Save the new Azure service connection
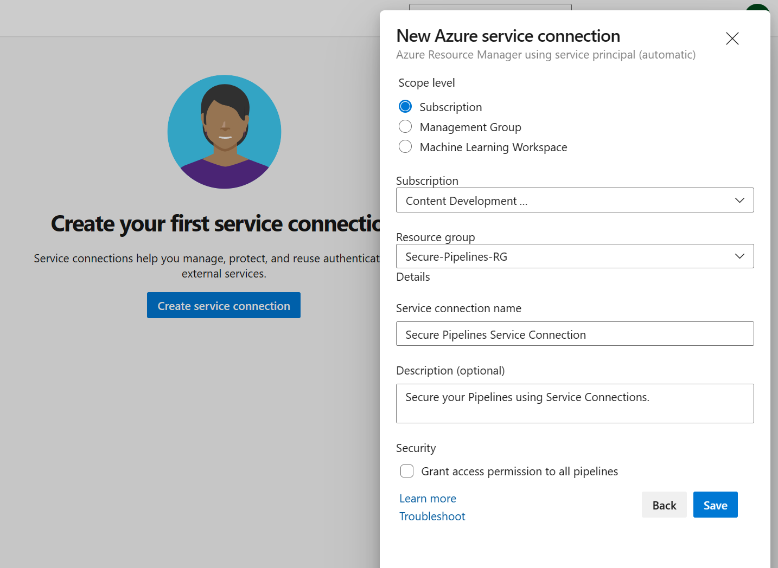This screenshot has height=568, width=778. pos(715,505)
